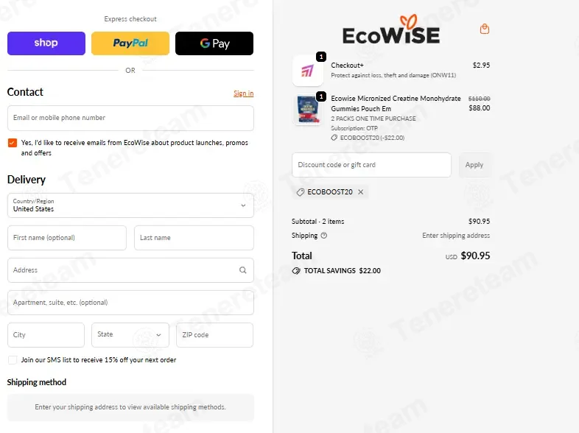The image size is (579, 433).
Task: Choose PayPal express checkout
Action: (x=130, y=43)
